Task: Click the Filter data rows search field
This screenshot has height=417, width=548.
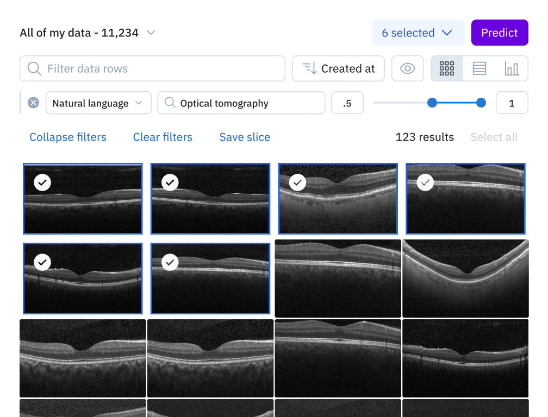Action: 152,69
